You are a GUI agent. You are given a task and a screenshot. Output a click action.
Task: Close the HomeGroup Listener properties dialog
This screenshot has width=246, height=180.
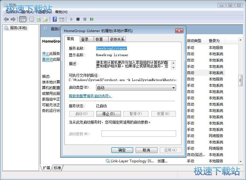pos(179,31)
